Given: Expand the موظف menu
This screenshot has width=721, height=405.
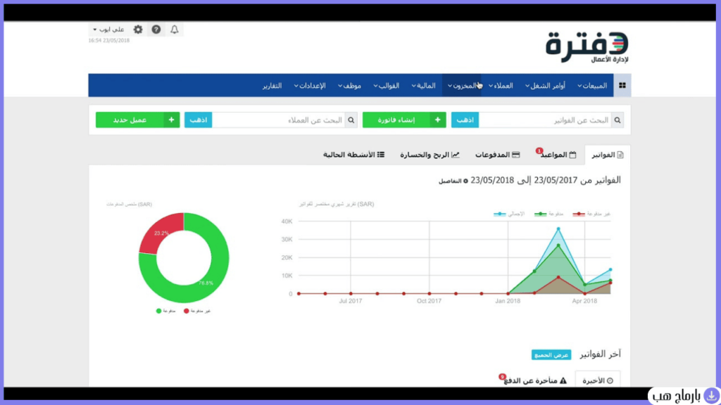Looking at the screenshot, I should (349, 85).
